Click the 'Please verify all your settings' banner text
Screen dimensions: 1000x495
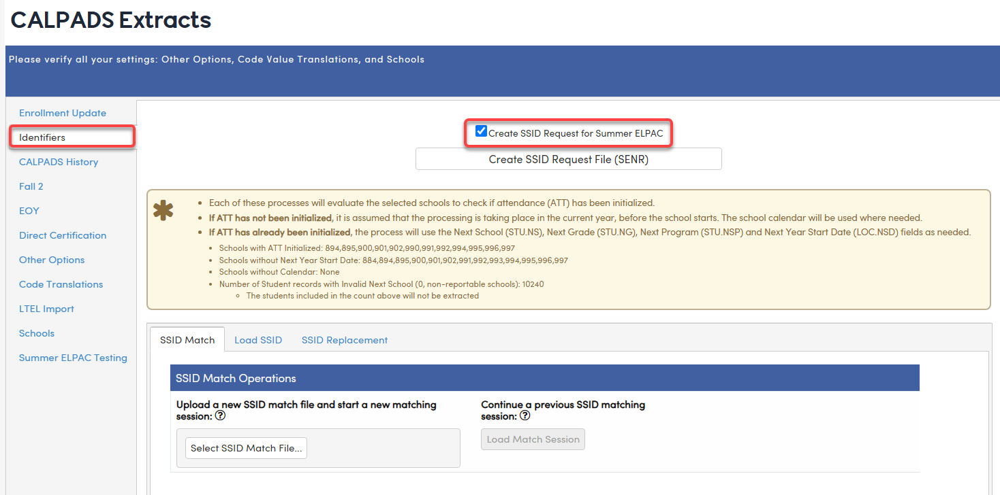tap(217, 59)
